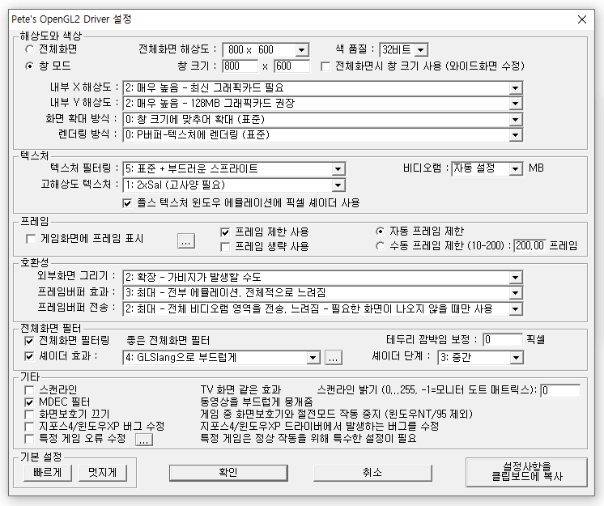Click the 멋지게 preset button

click(103, 473)
